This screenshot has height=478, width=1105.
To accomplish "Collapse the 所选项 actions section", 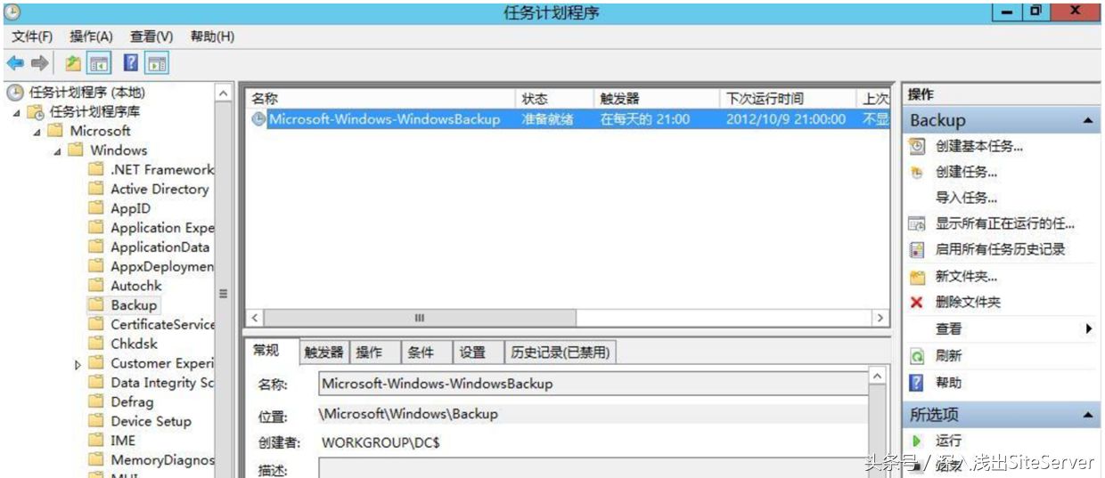I will click(x=1087, y=415).
